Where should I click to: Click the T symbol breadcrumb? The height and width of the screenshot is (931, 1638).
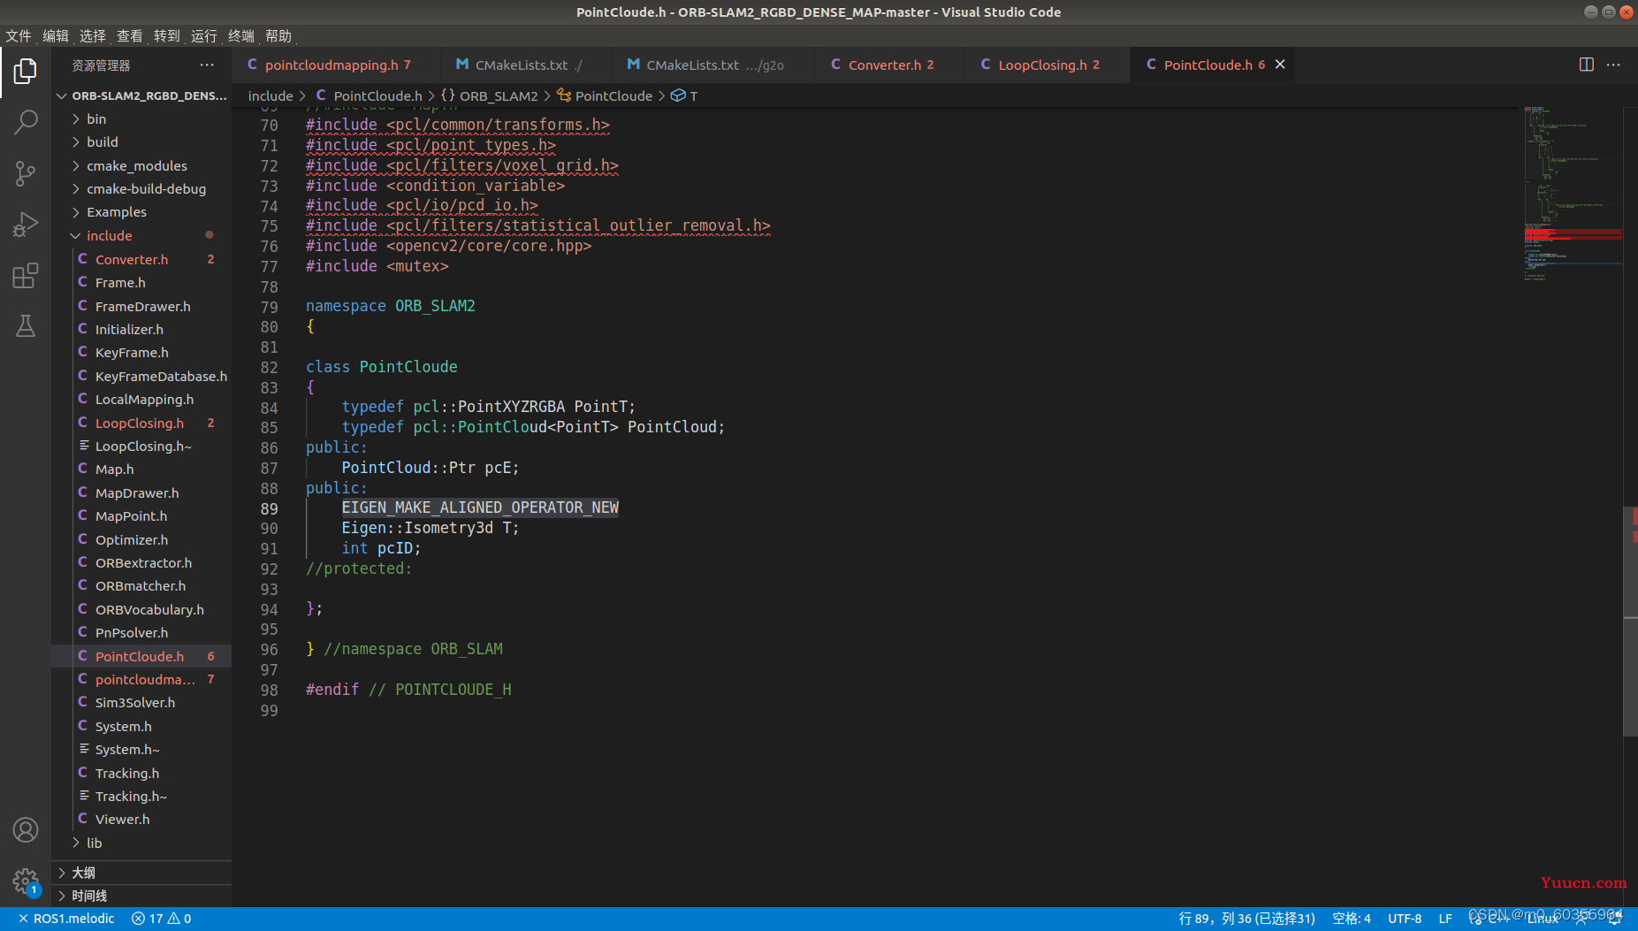[x=685, y=96]
